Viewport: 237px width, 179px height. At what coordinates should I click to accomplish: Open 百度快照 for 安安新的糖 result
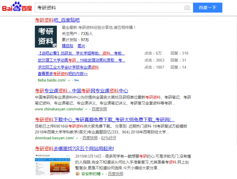[x=115, y=174]
